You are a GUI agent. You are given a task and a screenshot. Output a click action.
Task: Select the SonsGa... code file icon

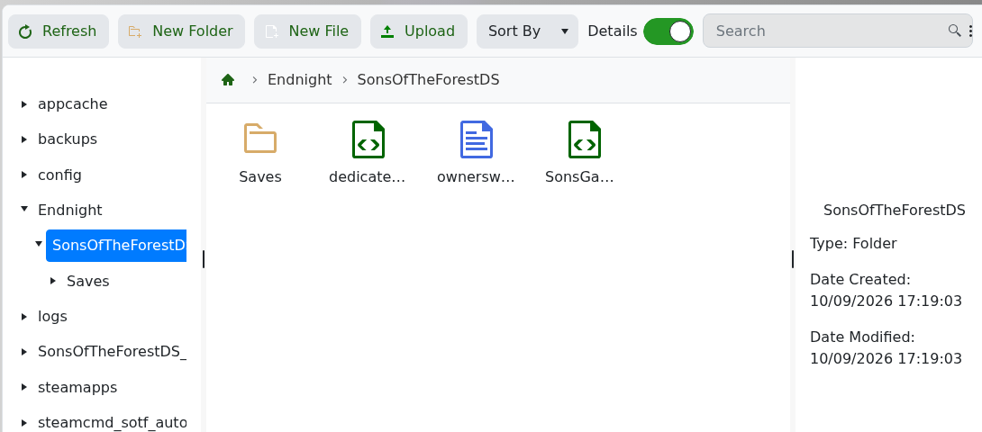point(585,139)
